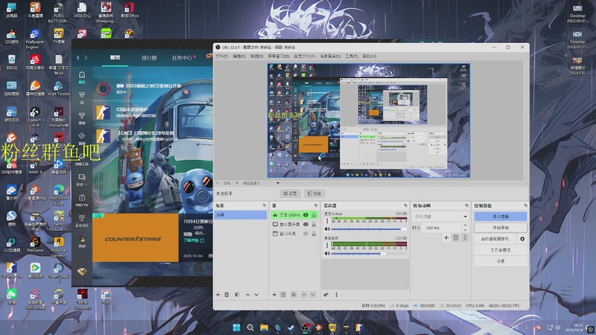
Task: Open OBS Tools (T) menu
Action: pos(351,57)
